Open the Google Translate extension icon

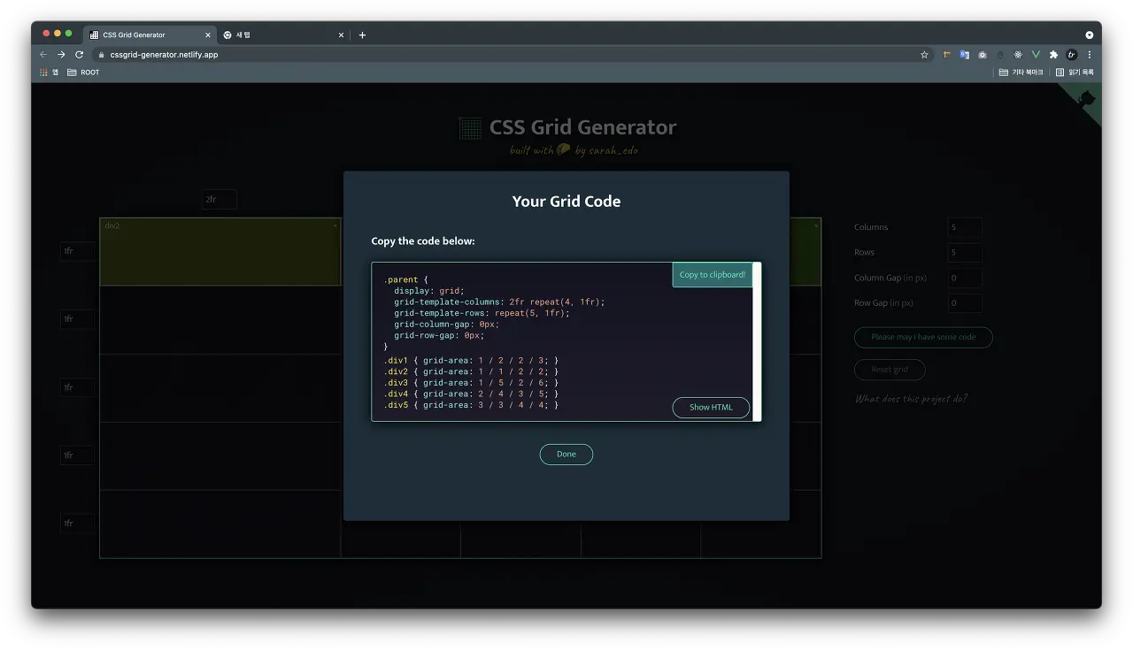tap(965, 55)
